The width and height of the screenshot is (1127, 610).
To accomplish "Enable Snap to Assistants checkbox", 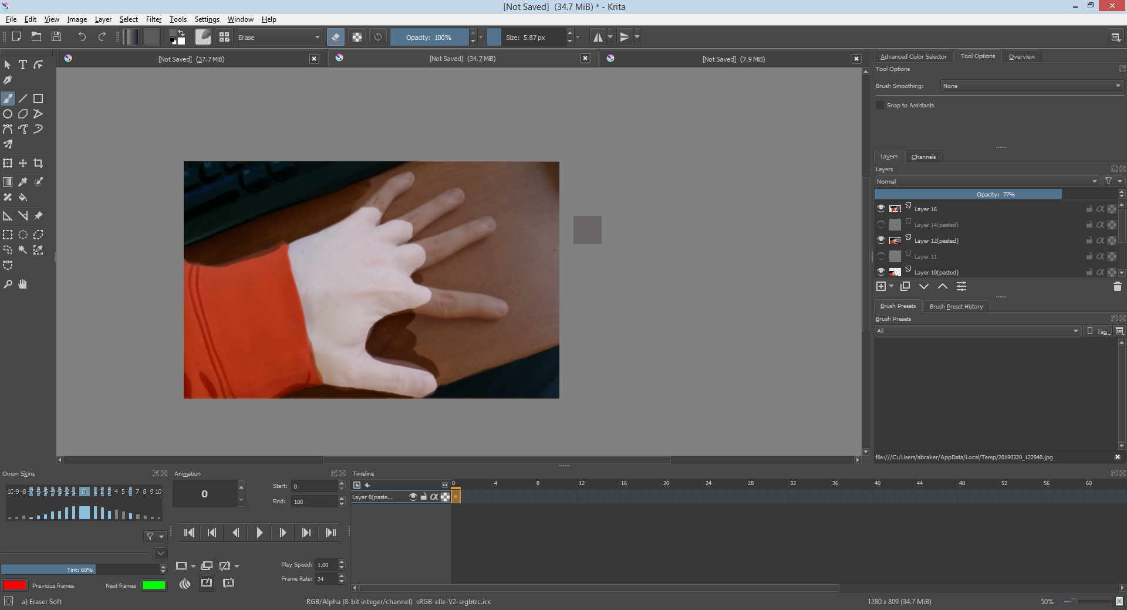I will point(880,105).
